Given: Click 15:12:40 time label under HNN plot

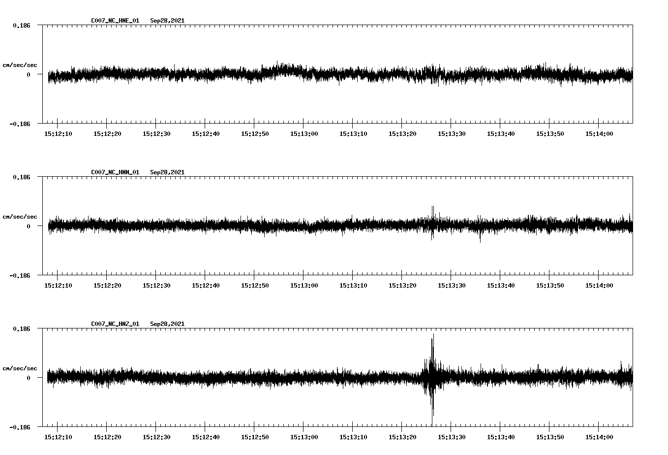Looking at the screenshot, I should click(x=206, y=286).
